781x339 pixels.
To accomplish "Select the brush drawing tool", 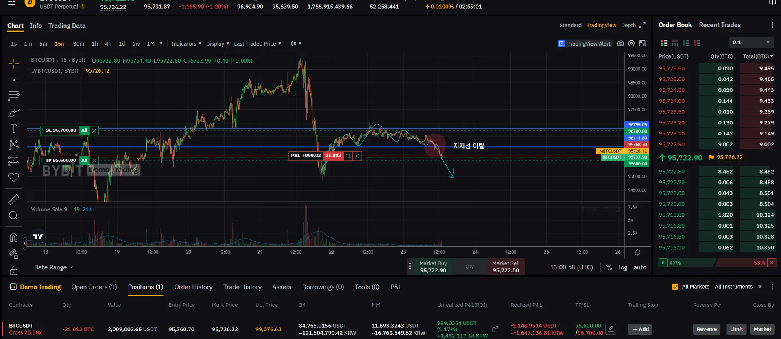I will tap(13, 113).
